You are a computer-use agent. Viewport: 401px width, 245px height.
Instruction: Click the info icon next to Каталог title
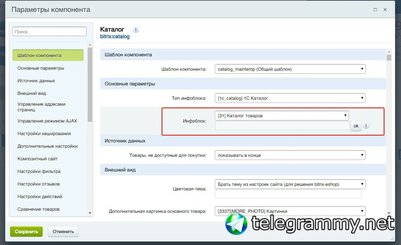point(136,30)
